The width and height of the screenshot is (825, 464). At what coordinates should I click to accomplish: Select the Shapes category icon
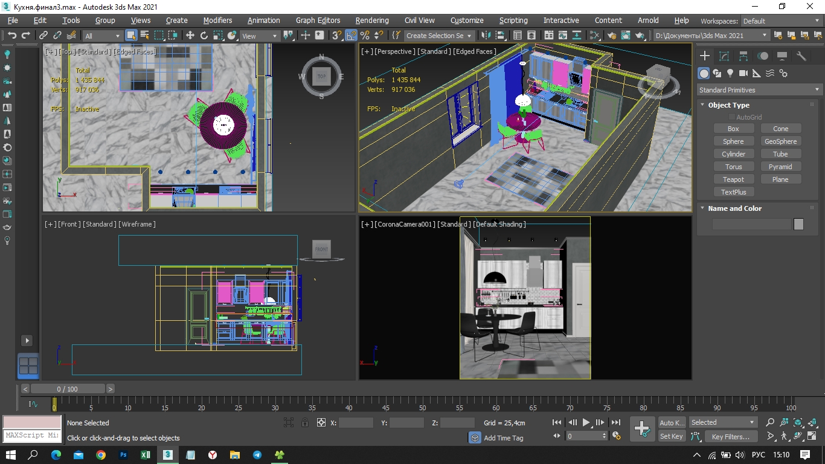717,73
